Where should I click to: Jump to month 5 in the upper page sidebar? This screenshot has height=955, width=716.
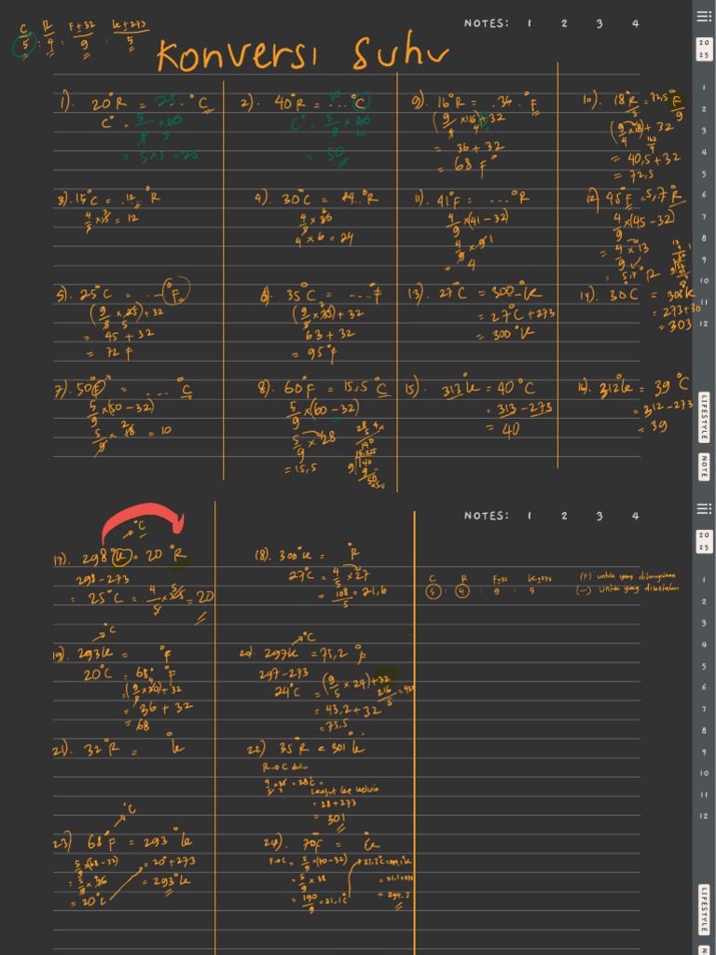(x=704, y=173)
